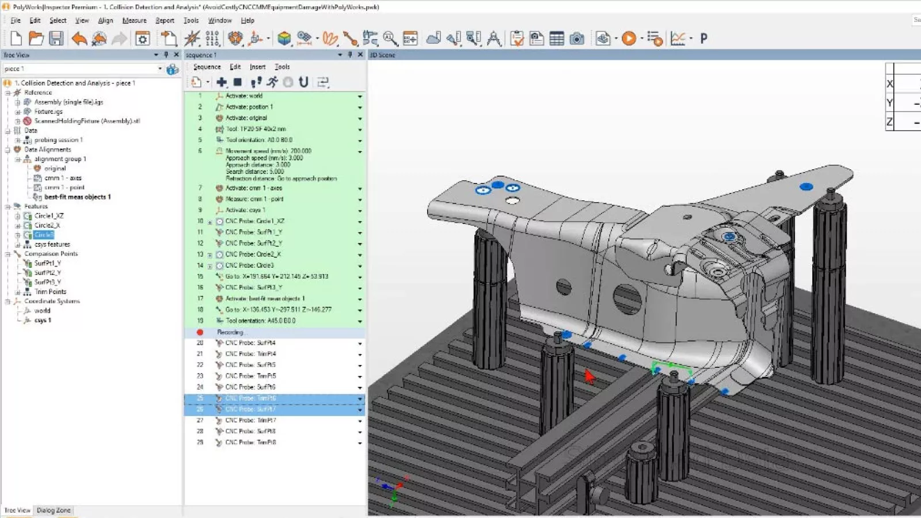Open a project with the folder icon
921x518 pixels.
tap(36, 39)
